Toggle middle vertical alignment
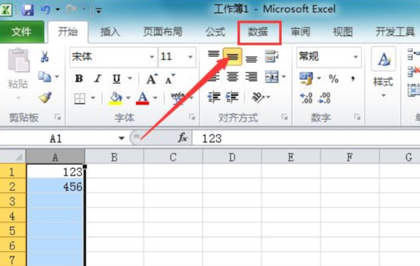The width and height of the screenshot is (420, 266). coord(232,56)
